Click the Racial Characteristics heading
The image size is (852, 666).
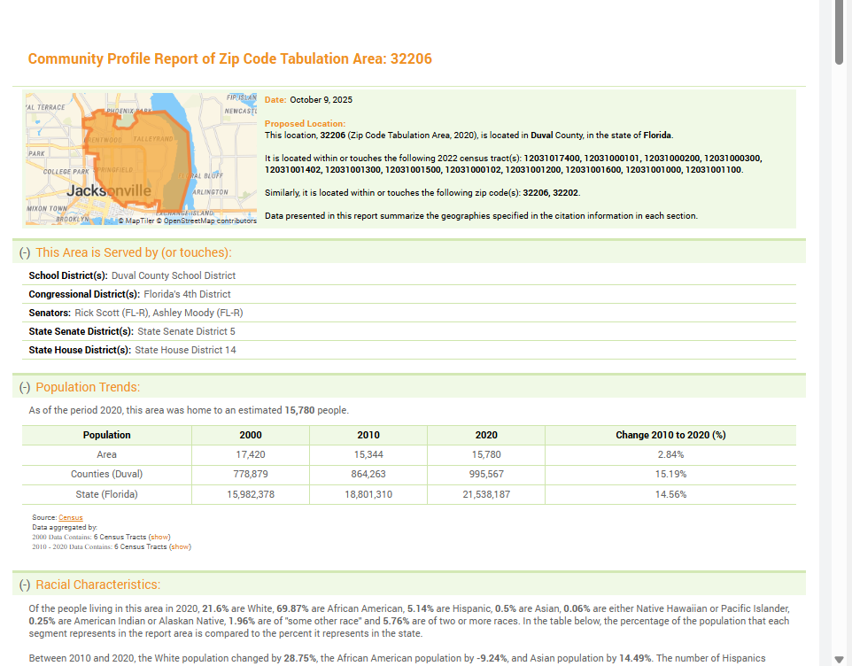click(97, 585)
